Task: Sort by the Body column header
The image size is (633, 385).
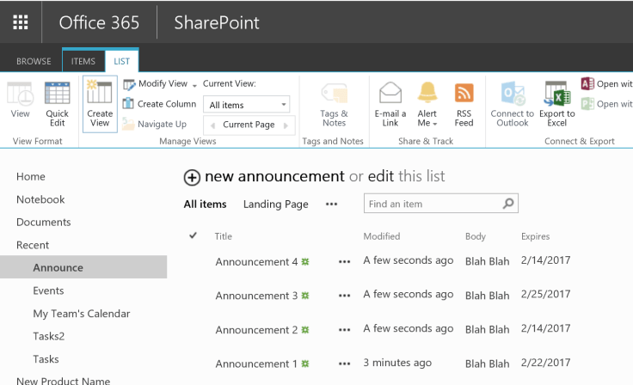Action: [x=475, y=236]
